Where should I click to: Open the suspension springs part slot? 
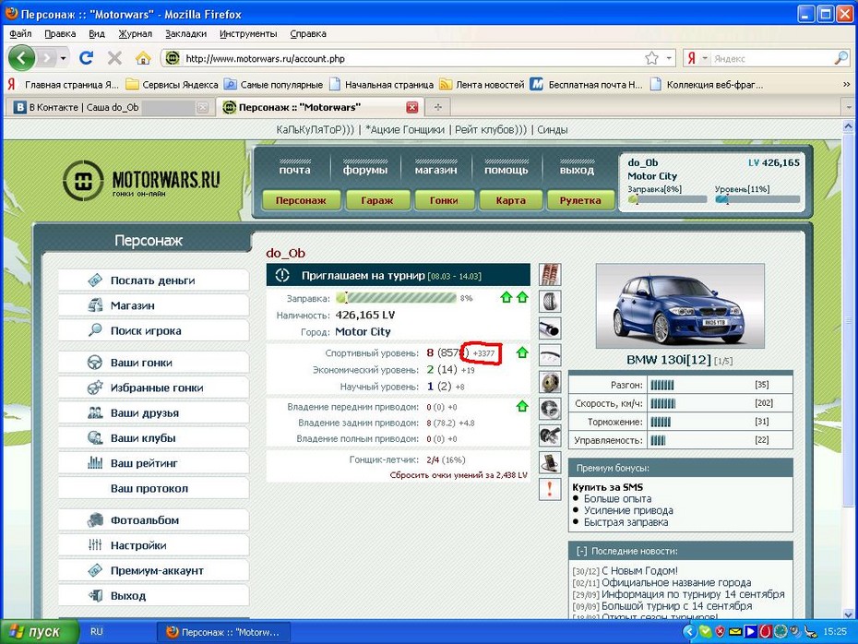550,274
